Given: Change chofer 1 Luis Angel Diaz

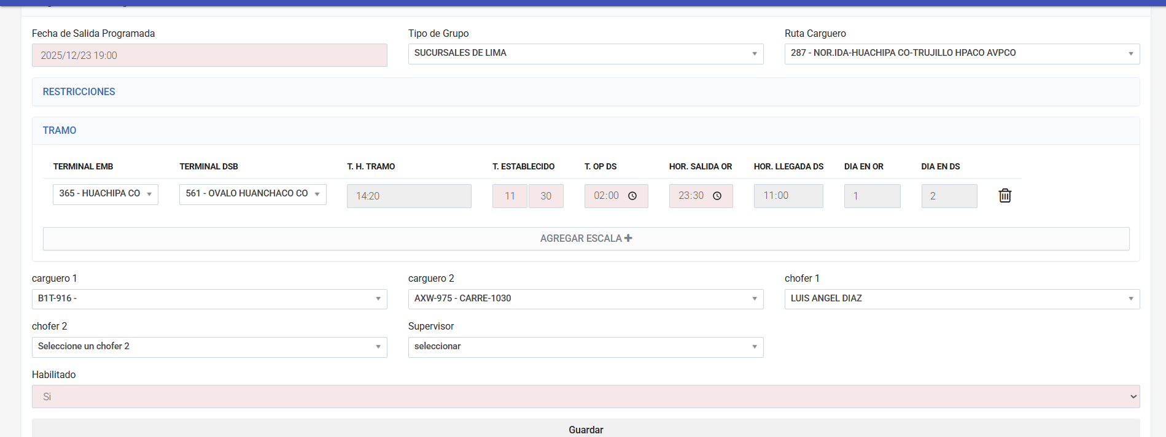Looking at the screenshot, I should [x=962, y=299].
